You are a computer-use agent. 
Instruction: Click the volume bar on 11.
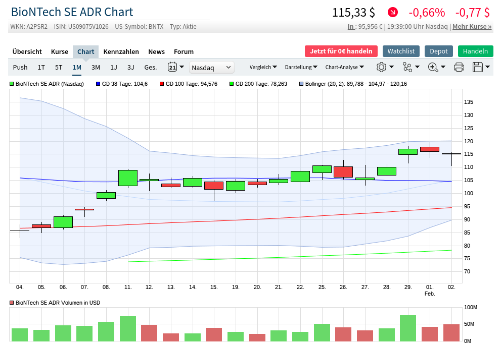pyautogui.click(x=128, y=329)
